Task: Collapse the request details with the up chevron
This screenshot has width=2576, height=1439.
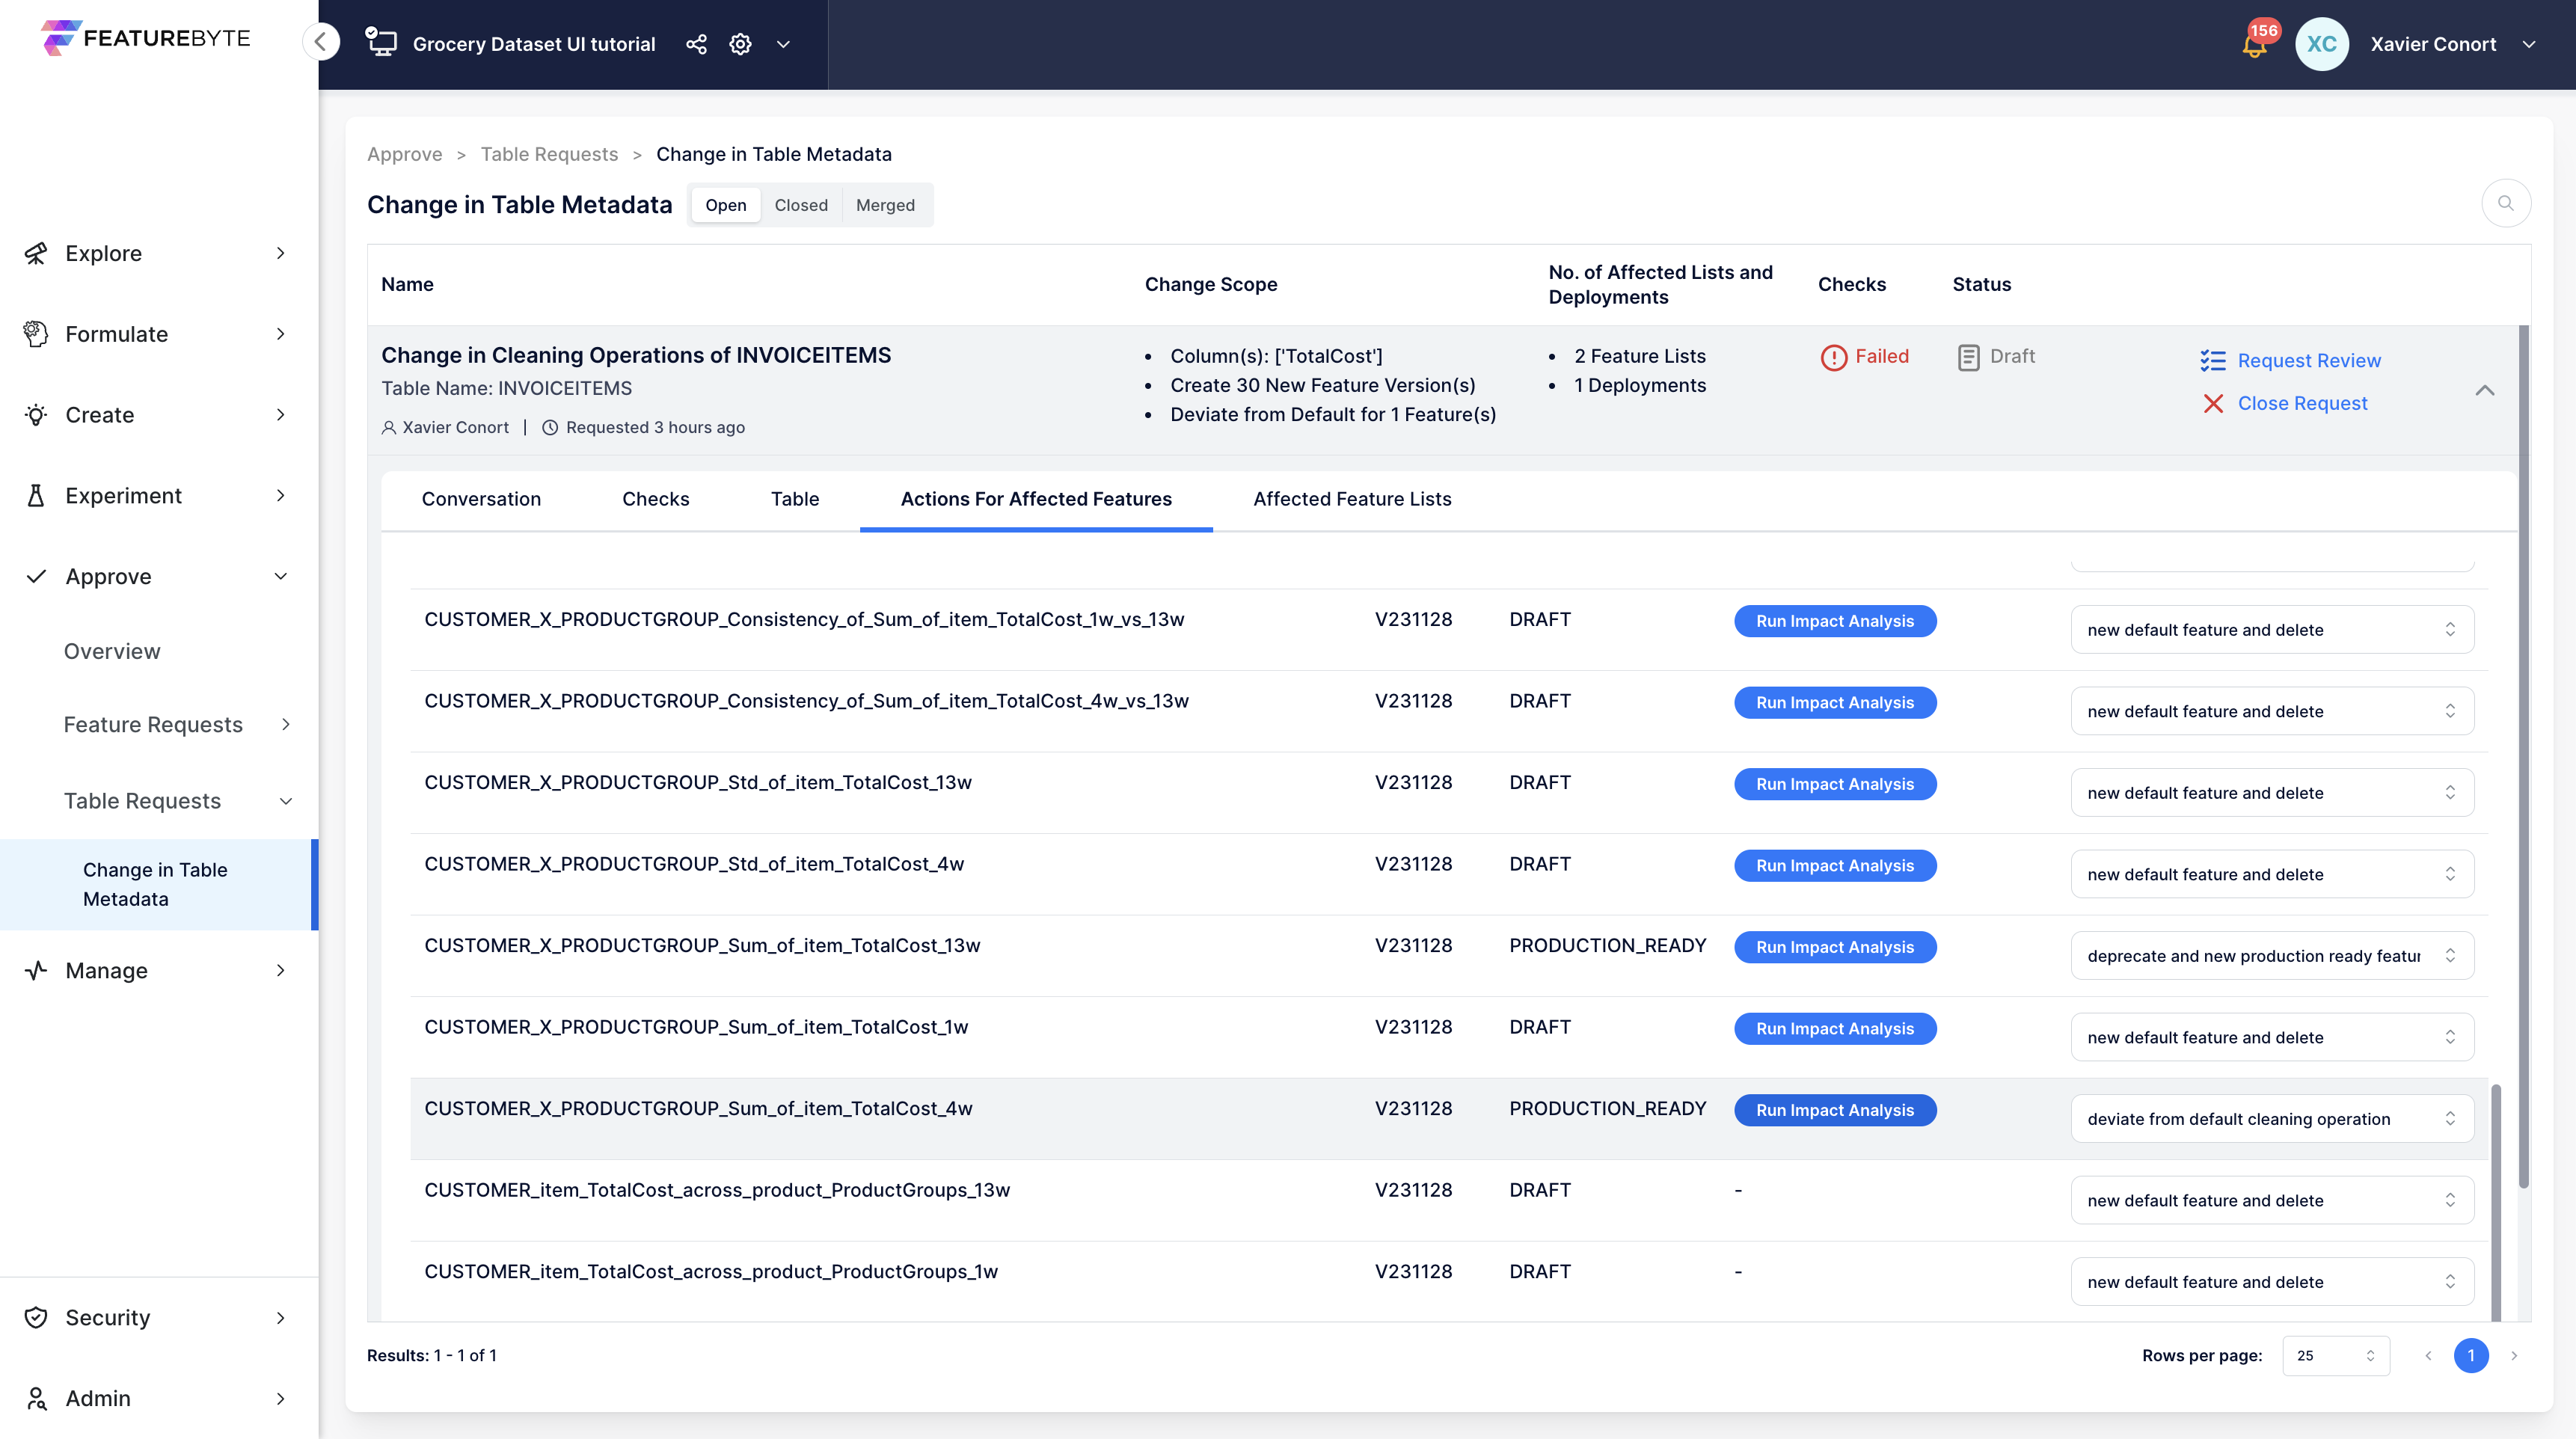Action: click(x=2485, y=390)
